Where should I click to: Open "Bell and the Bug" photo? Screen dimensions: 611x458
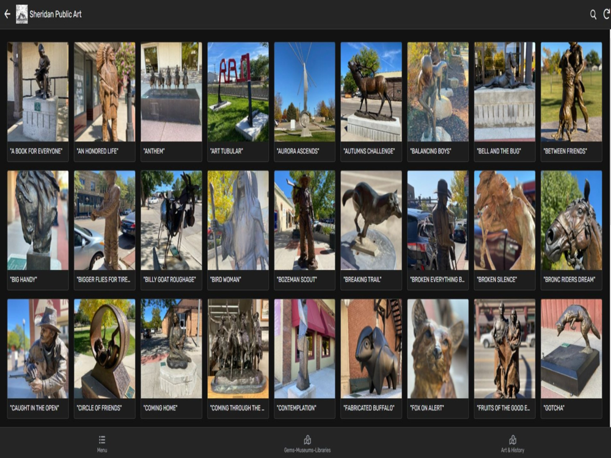coord(505,92)
